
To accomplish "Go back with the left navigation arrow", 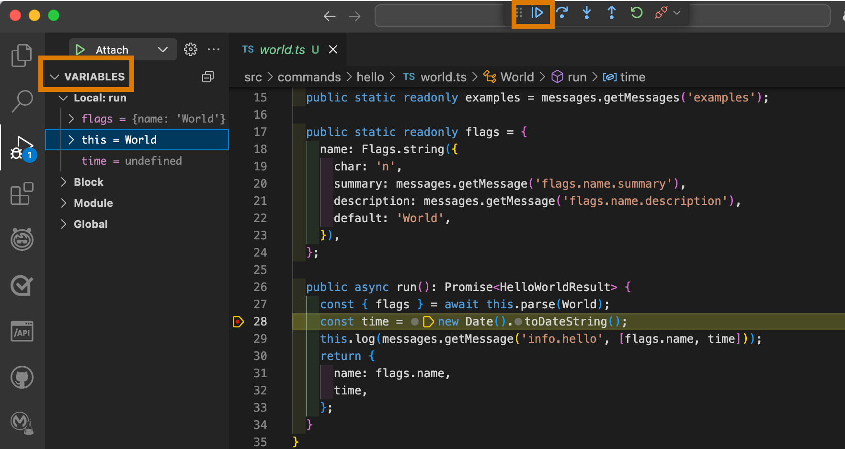I will 330,16.
